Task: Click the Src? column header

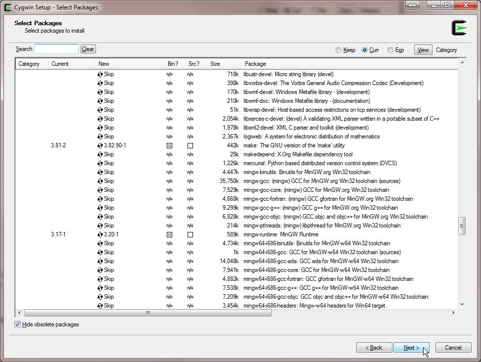Action: coord(196,64)
